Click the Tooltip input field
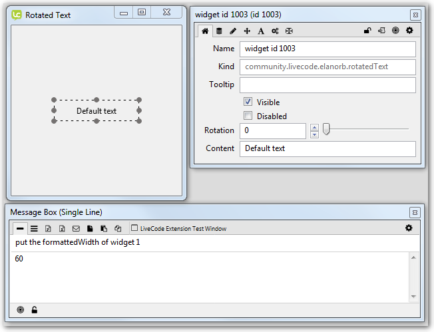434x332 pixels. 327,85
